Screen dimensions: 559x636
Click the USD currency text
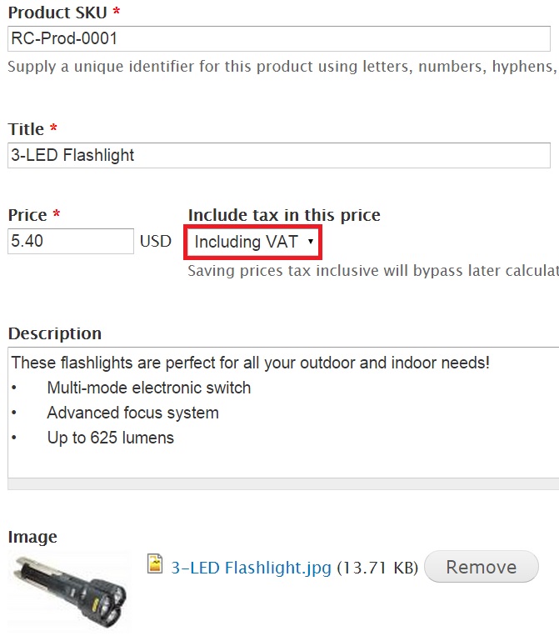point(156,242)
